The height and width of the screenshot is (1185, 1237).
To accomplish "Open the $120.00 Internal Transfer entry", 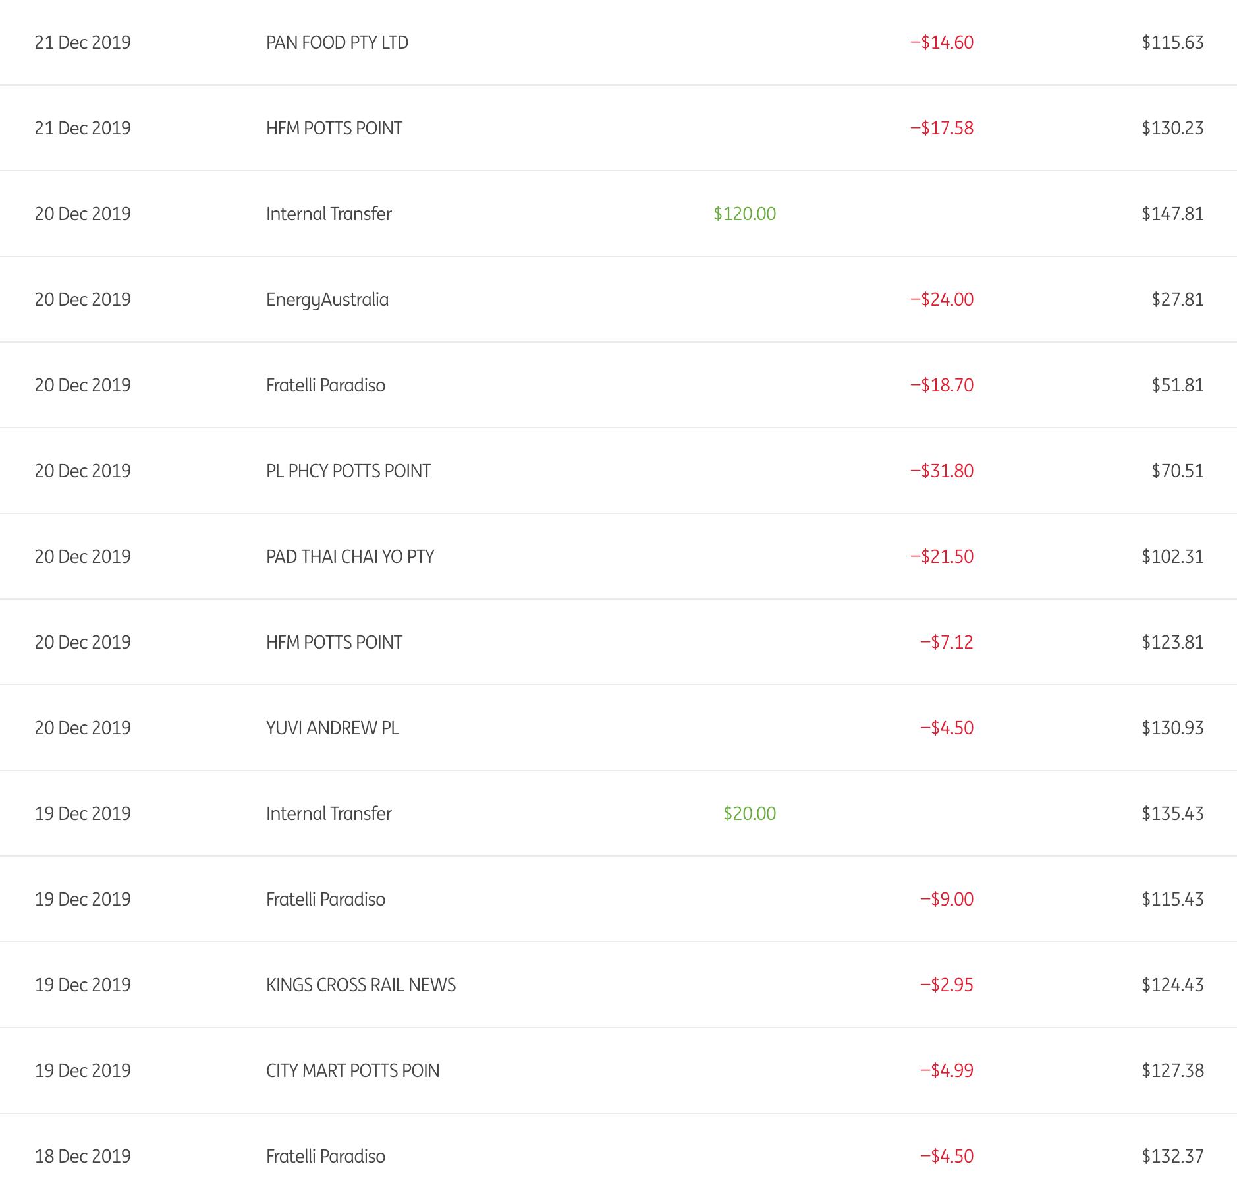I will click(329, 214).
